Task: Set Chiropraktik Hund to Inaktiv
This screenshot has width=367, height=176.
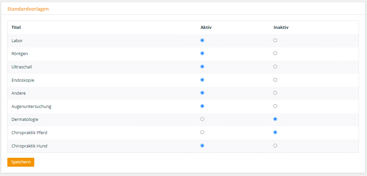Action: point(275,146)
